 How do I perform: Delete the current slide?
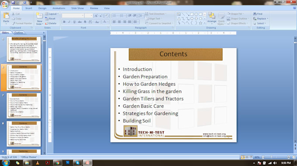tap(51, 23)
